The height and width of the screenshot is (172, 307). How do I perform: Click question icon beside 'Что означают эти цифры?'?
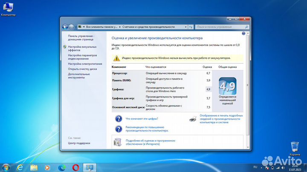[x=119, y=119]
